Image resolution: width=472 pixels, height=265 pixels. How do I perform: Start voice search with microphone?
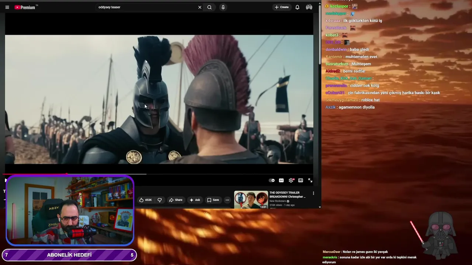[x=223, y=7]
